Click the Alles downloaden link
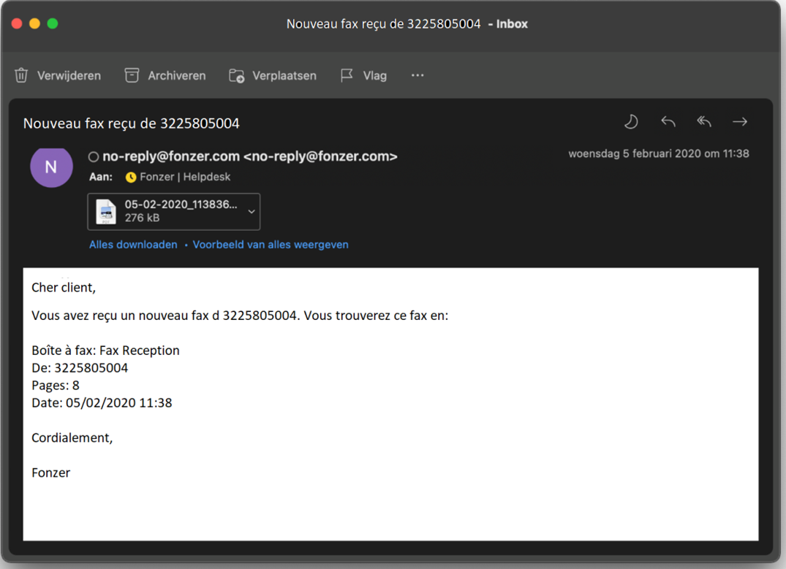The width and height of the screenshot is (786, 569). point(133,245)
